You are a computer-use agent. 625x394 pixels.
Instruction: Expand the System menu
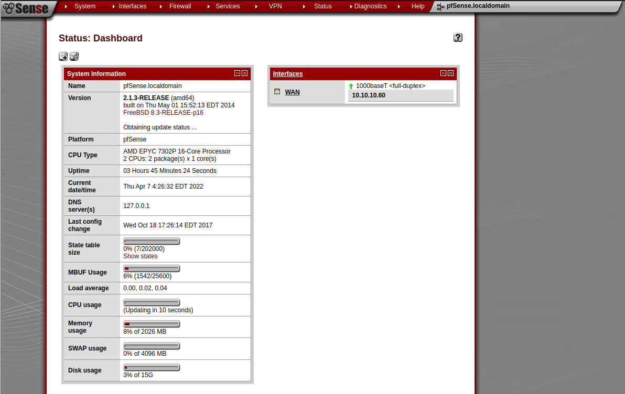click(x=85, y=6)
